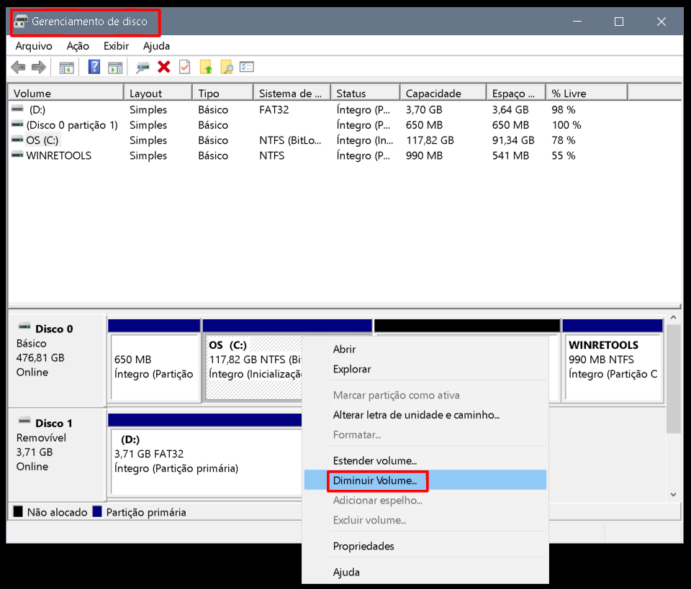The image size is (691, 589).
Task: Minimize the Gerenciamento de disco window
Action: click(x=577, y=21)
